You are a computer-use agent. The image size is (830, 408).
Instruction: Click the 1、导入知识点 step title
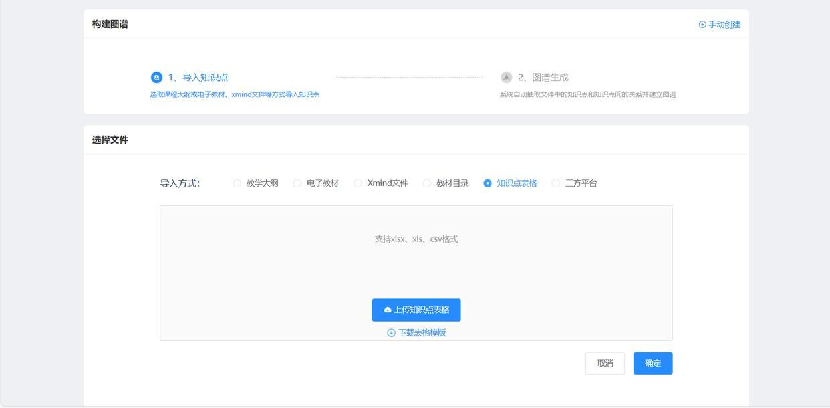point(198,78)
